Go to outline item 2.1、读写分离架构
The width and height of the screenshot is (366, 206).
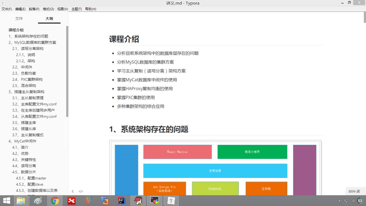coord(28,49)
